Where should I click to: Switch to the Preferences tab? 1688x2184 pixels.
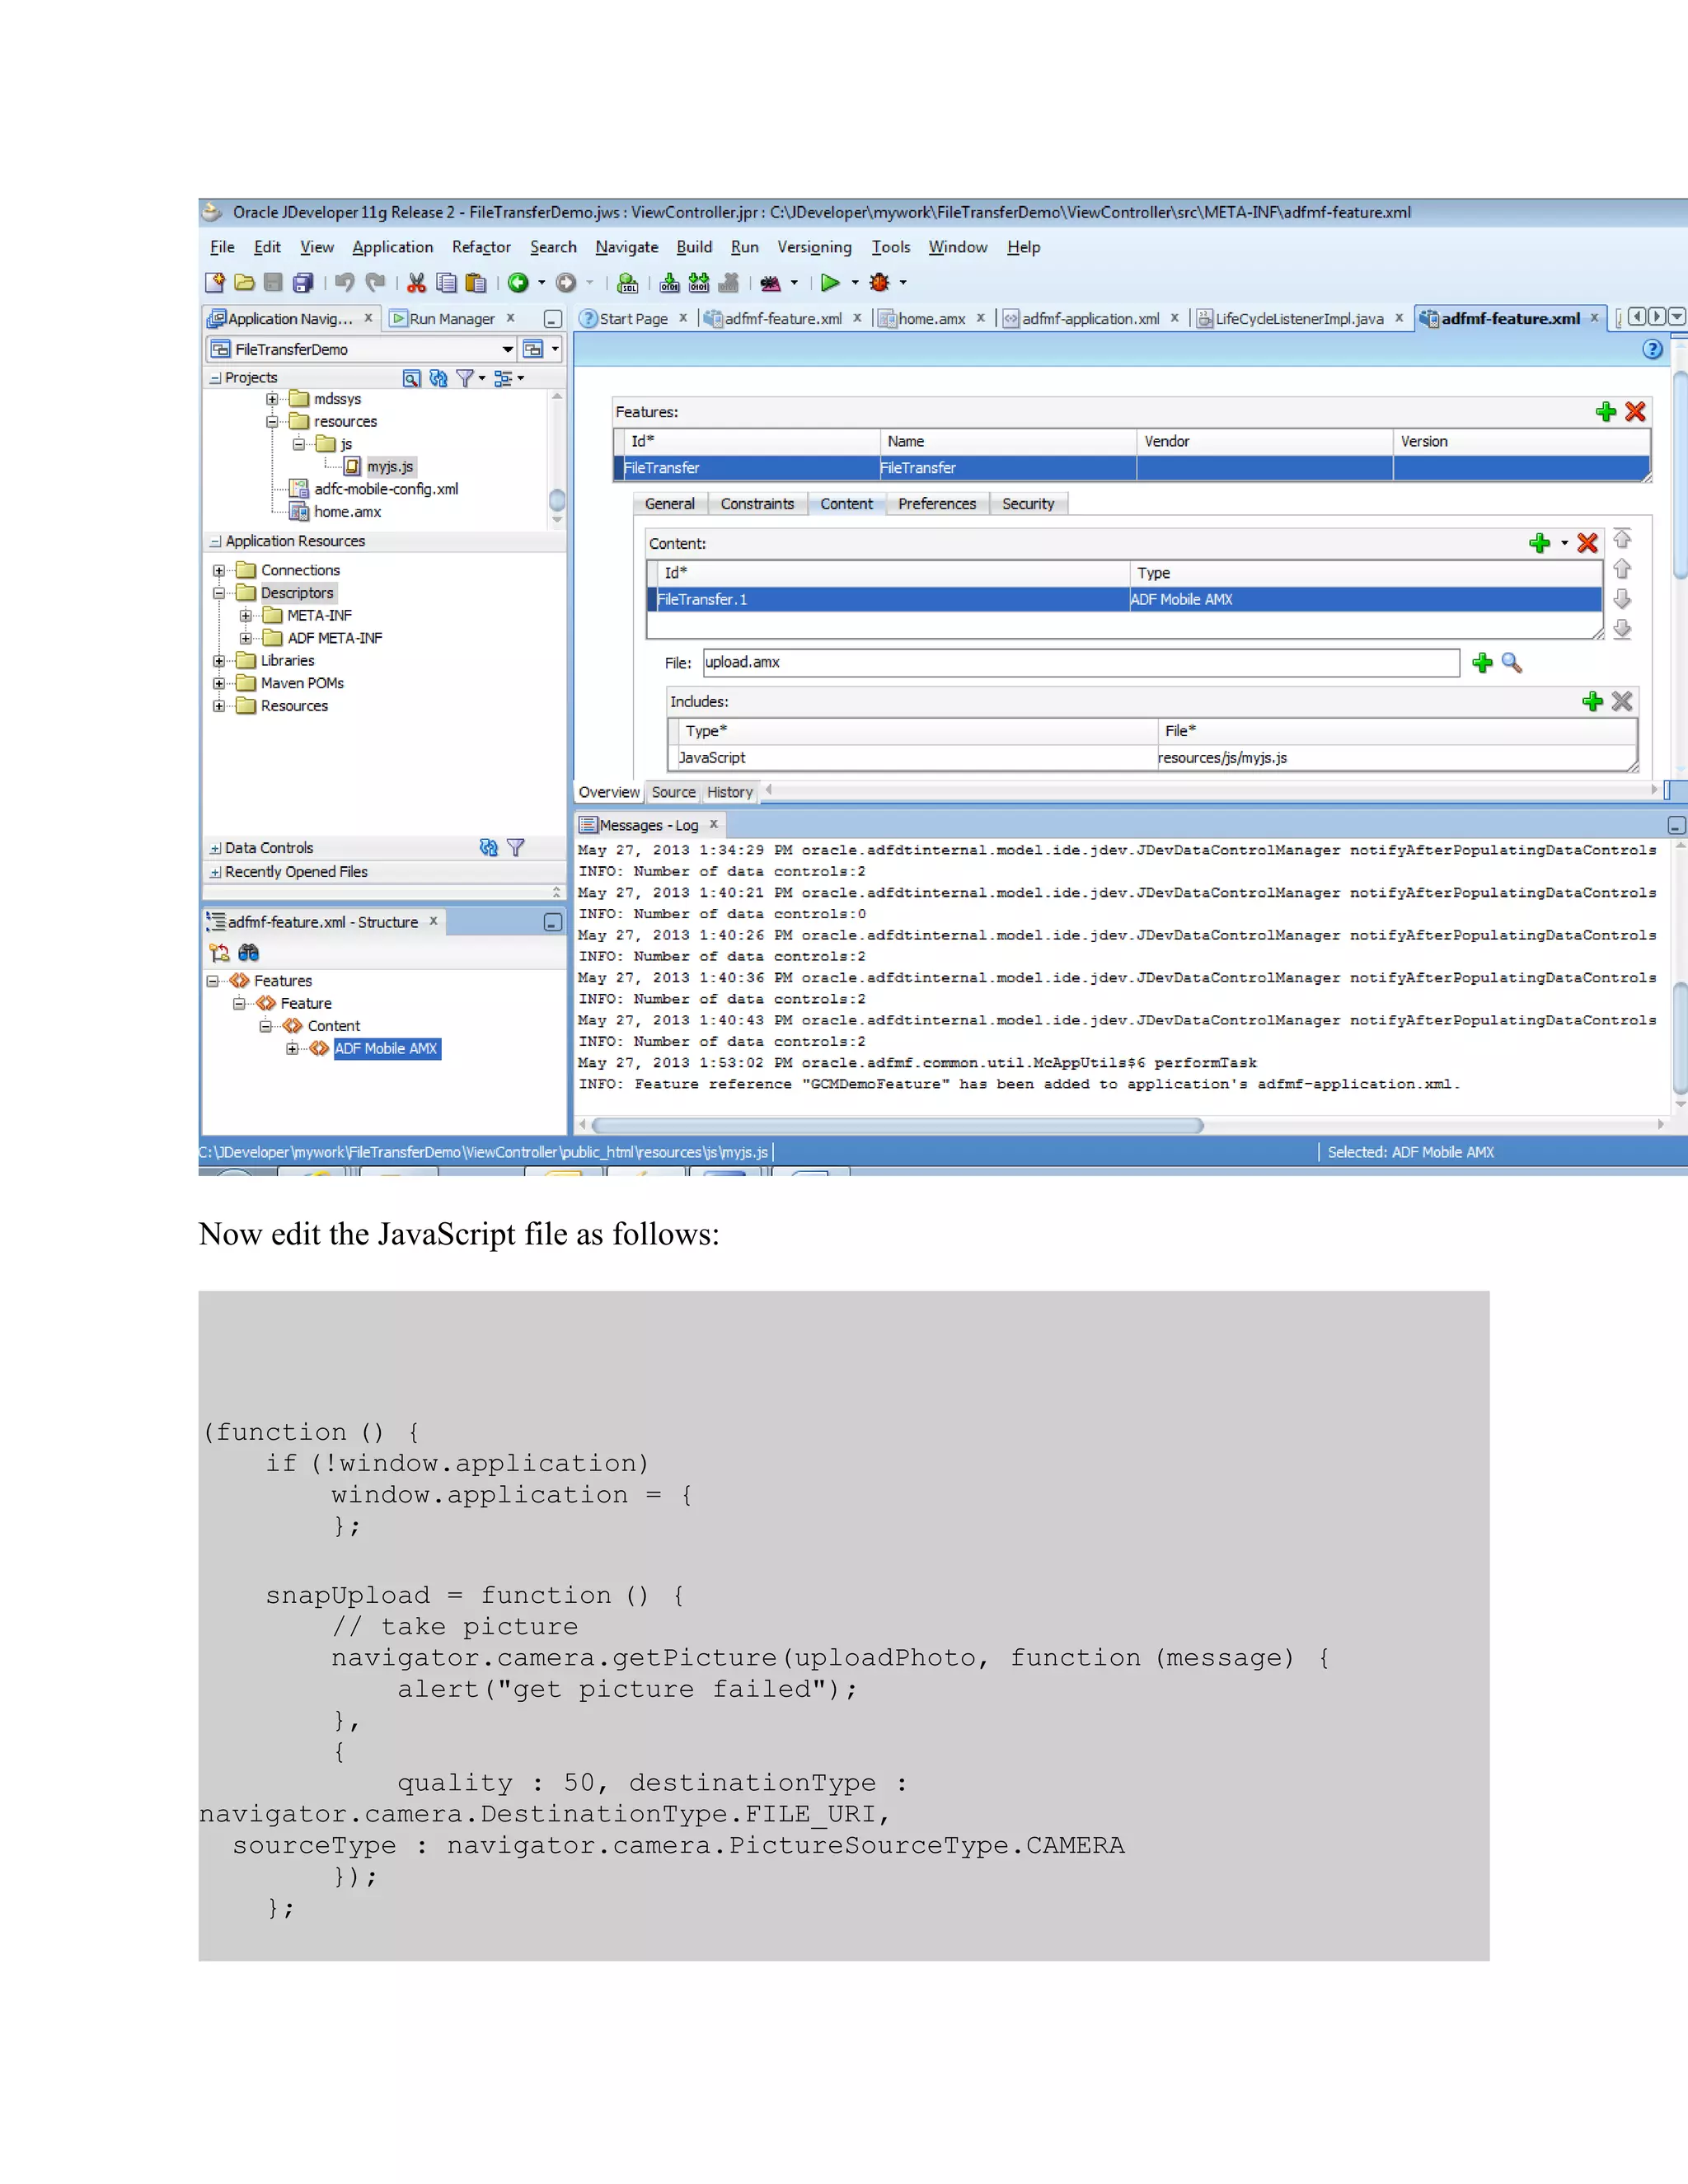point(937,504)
